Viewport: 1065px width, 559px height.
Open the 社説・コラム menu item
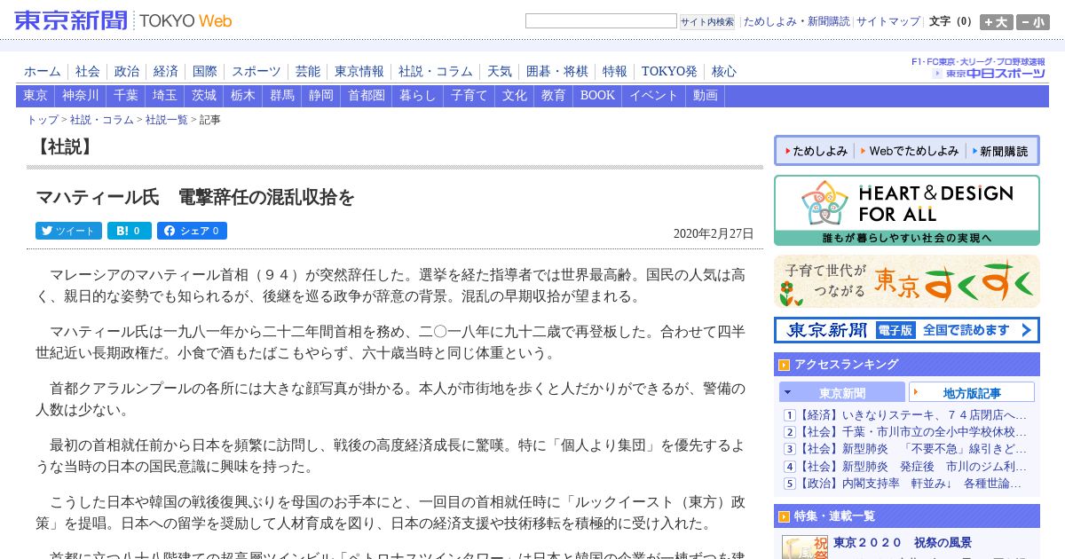(x=436, y=71)
